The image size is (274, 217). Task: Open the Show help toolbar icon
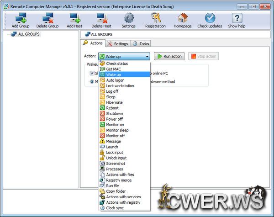237,18
